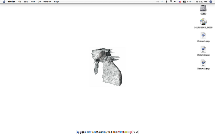
Task: Open the Edit menu
Action: pyautogui.click(x=26, y=2)
